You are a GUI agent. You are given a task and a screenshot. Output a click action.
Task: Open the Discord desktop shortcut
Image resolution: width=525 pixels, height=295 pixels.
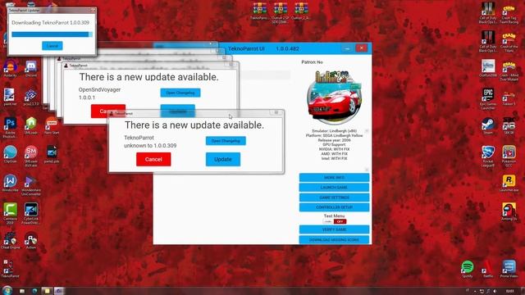pyautogui.click(x=31, y=68)
